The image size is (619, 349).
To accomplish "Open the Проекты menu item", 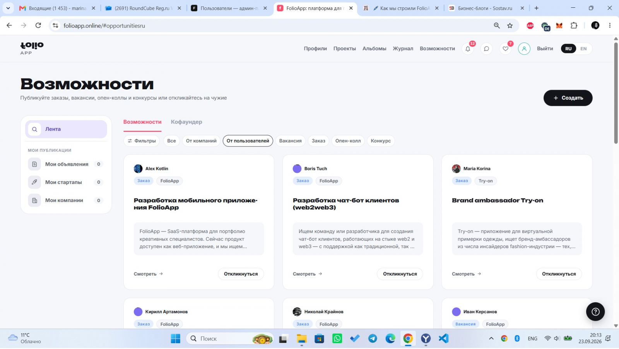I will coord(345,49).
